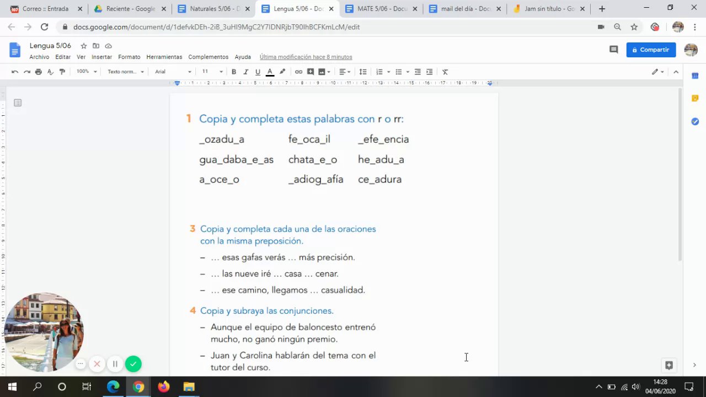
Task: Toggle underline formatting
Action: click(x=258, y=72)
